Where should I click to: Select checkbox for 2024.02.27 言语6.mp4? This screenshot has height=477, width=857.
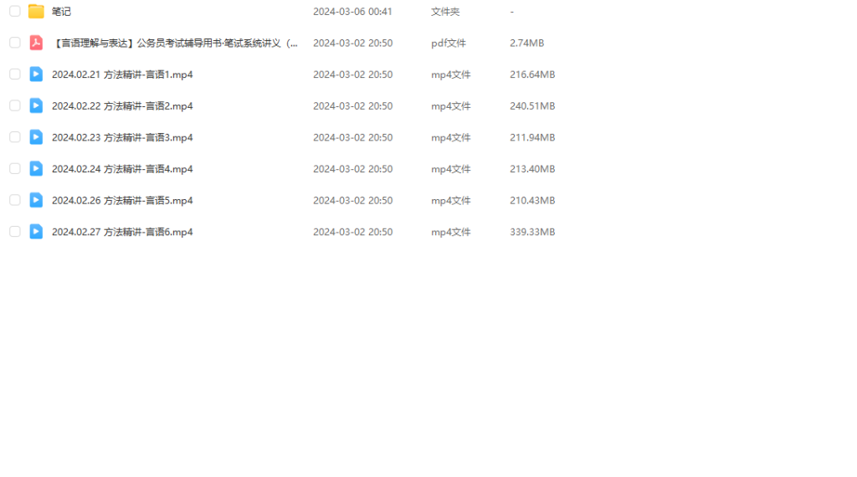[15, 232]
